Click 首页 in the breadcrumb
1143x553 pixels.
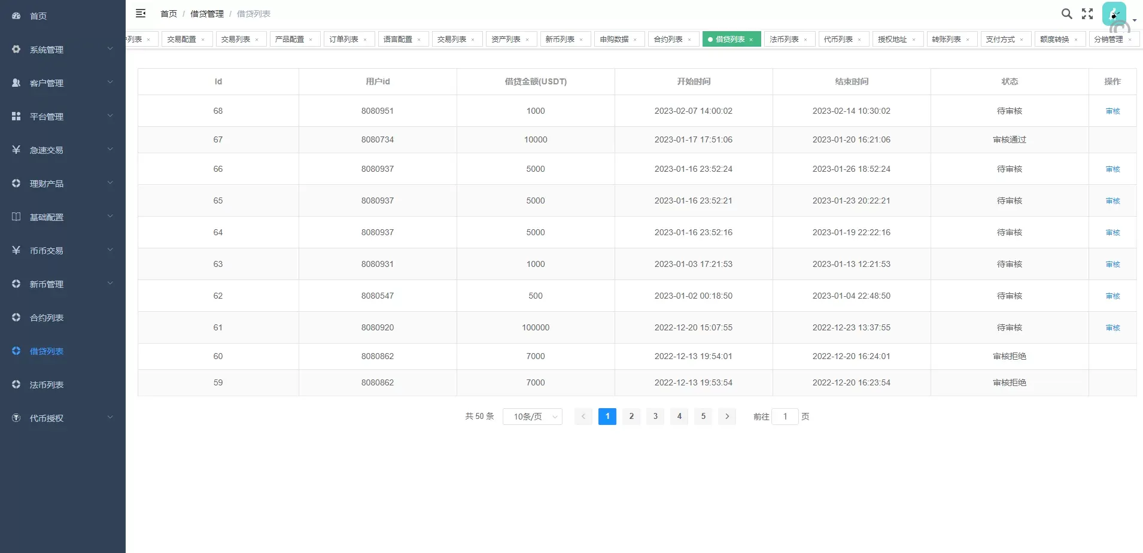coord(169,14)
